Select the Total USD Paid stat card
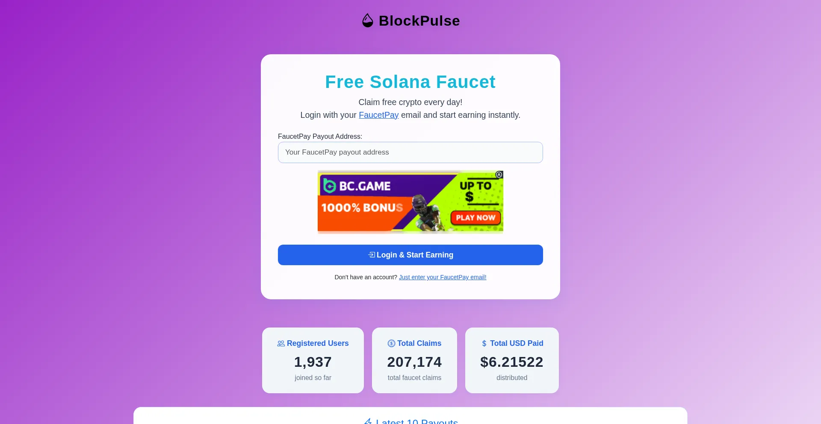The image size is (821, 424). [x=511, y=360]
